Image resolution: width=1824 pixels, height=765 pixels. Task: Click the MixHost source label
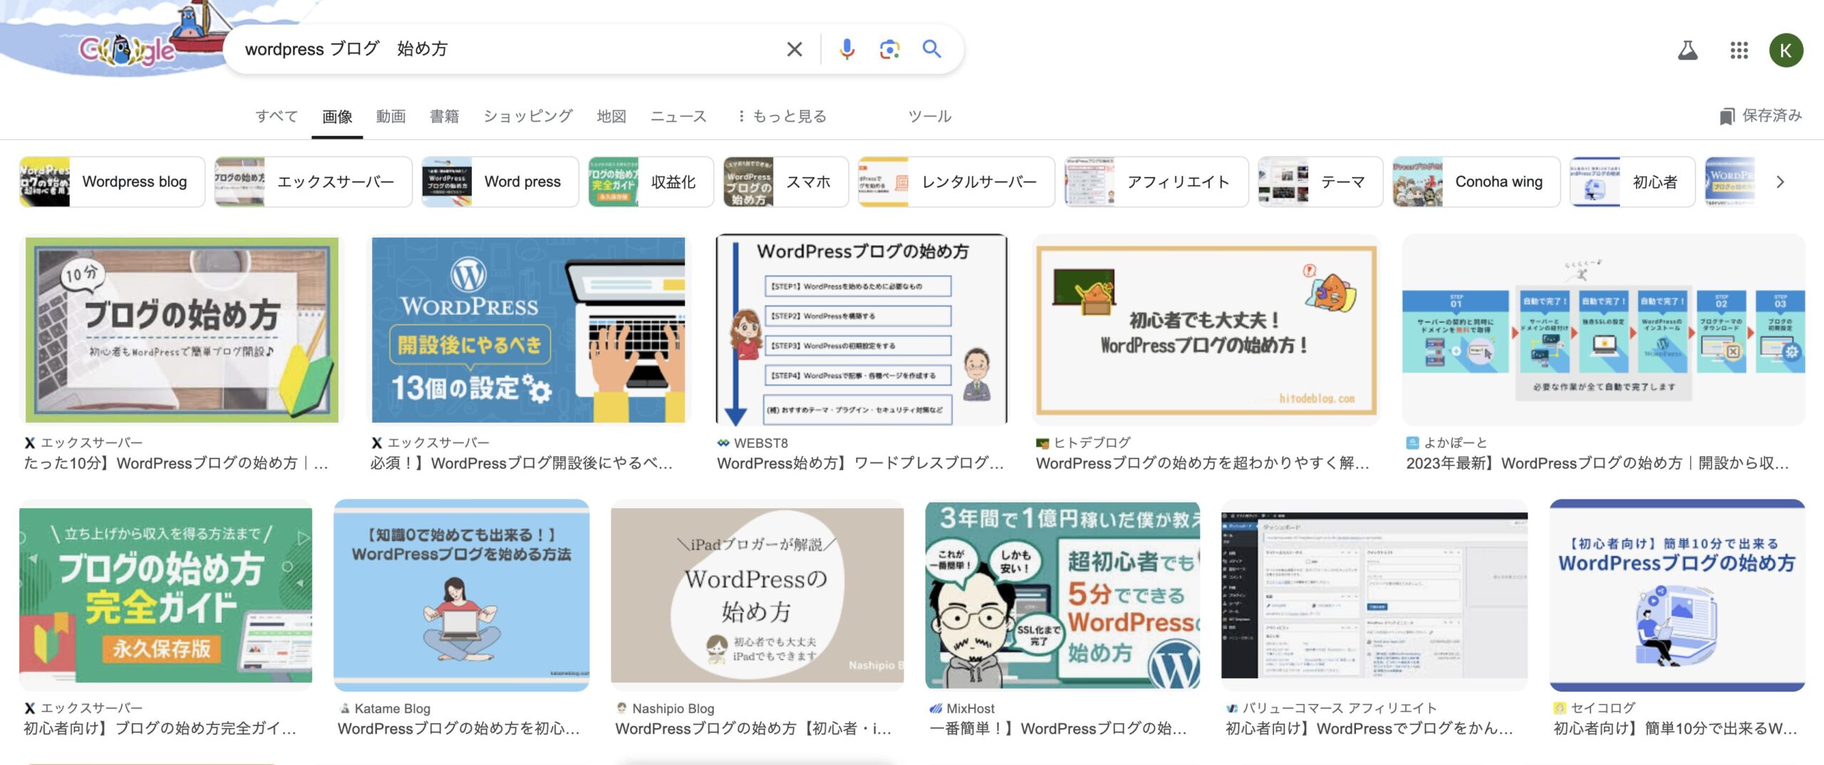click(x=970, y=709)
